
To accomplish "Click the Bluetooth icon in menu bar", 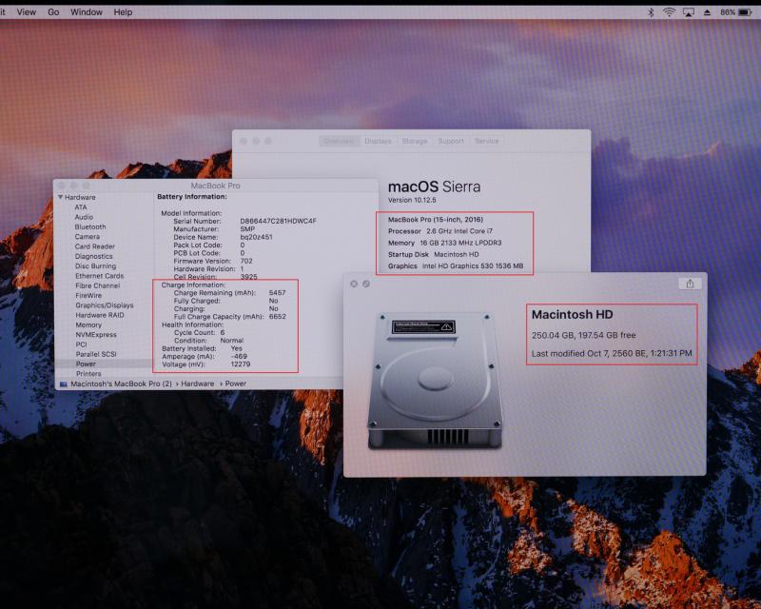I will pyautogui.click(x=651, y=12).
